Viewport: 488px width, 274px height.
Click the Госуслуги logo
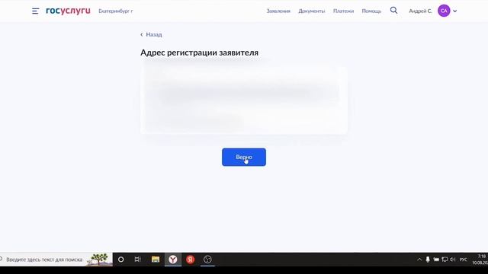pyautogui.click(x=68, y=11)
